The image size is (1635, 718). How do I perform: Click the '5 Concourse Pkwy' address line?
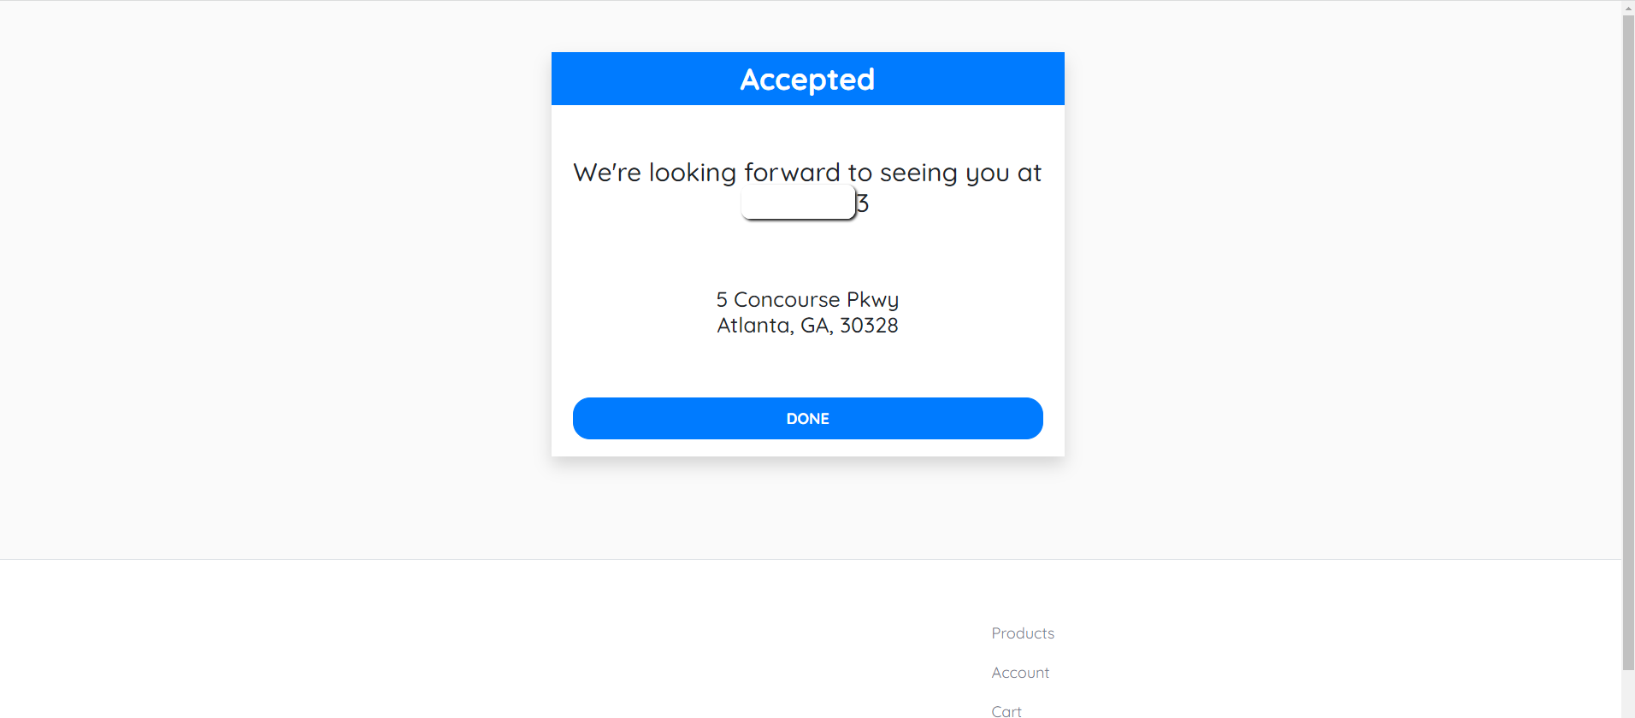tap(807, 300)
